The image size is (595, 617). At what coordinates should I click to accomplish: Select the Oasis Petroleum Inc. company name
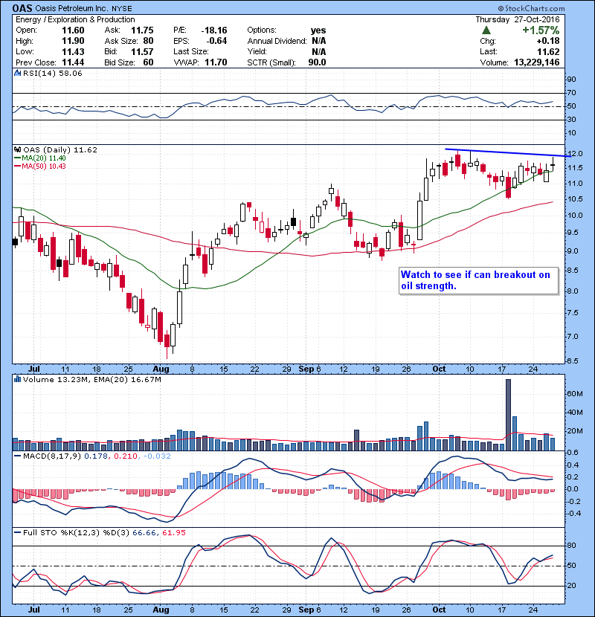[71, 8]
